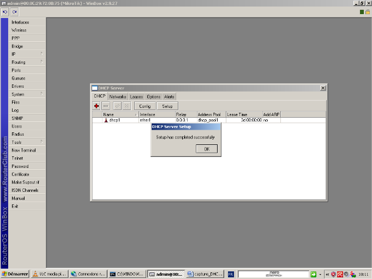Open the PPP menu item
This screenshot has height=279, width=372.
27,38
